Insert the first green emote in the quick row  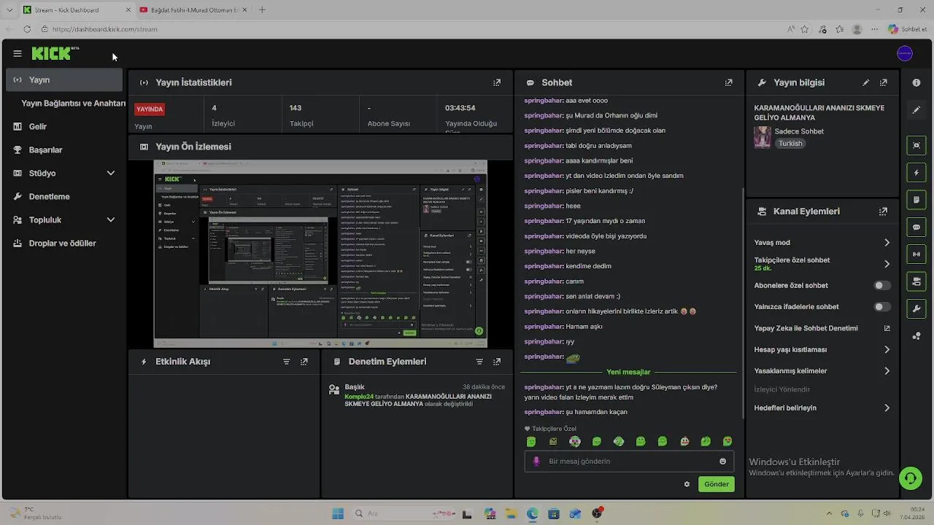pos(531,442)
